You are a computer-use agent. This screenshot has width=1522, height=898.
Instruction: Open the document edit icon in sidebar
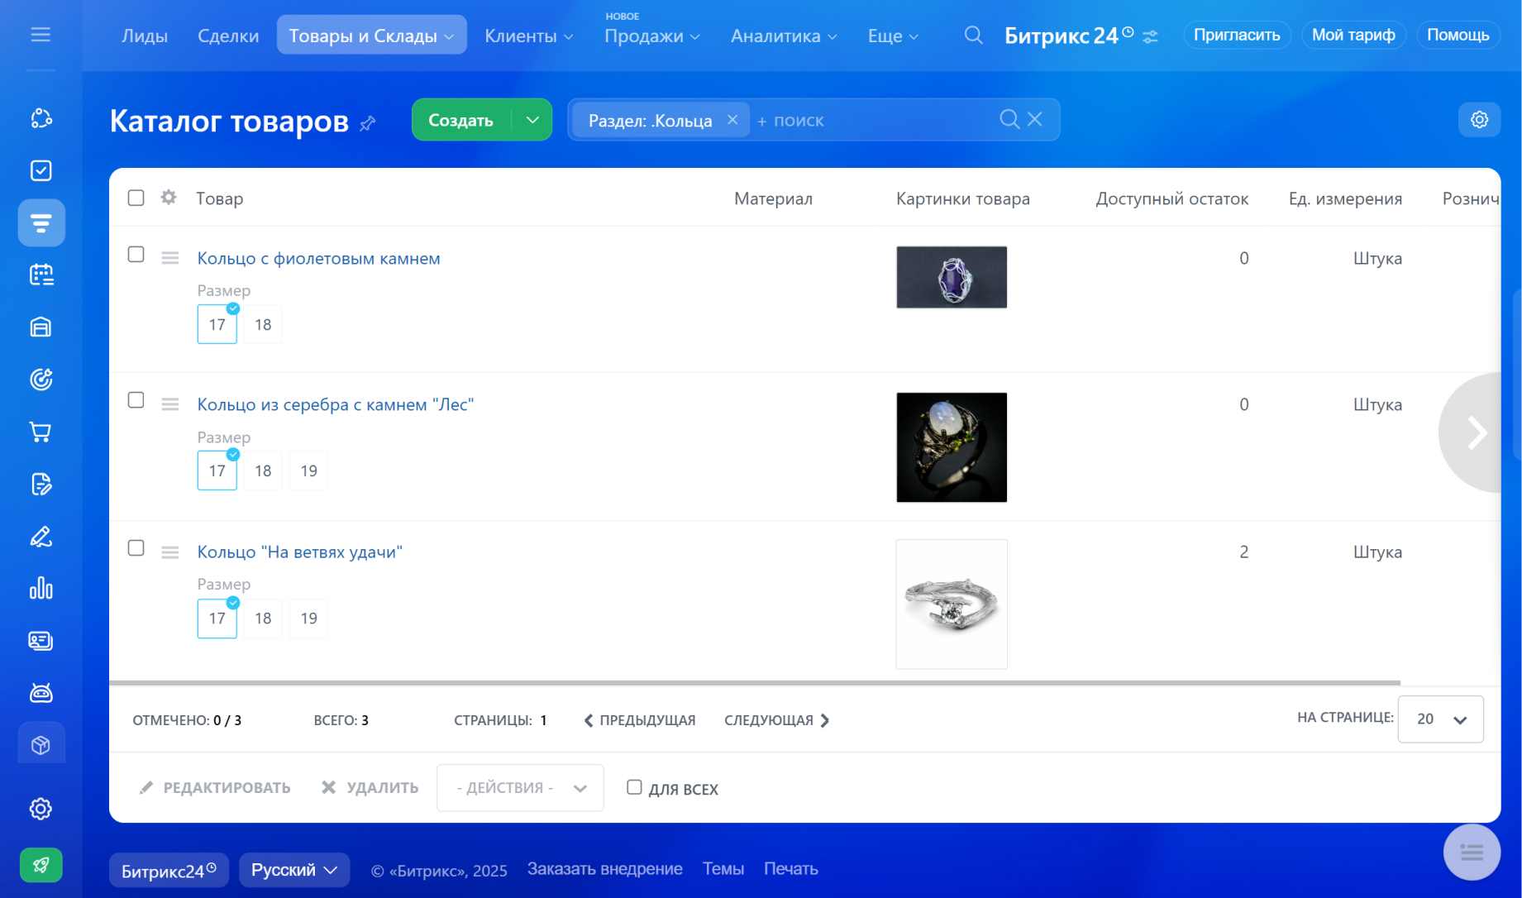(x=41, y=484)
